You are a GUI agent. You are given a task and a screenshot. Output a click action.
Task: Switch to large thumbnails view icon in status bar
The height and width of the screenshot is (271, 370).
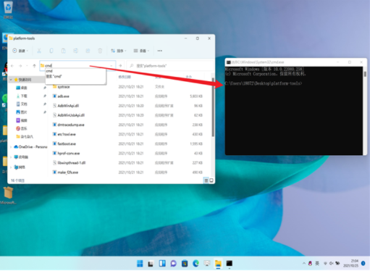pyautogui.click(x=211, y=180)
